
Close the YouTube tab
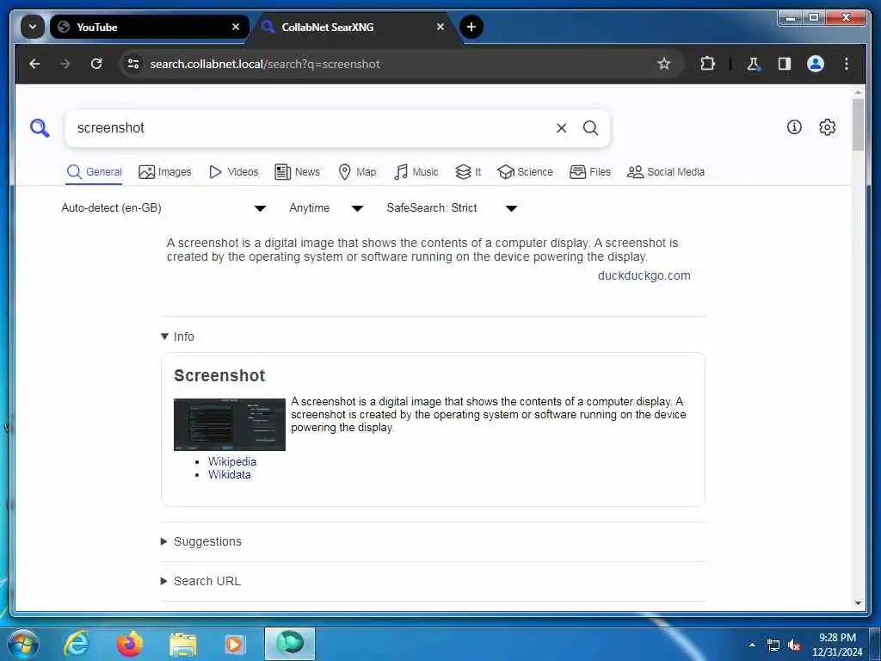pos(236,27)
